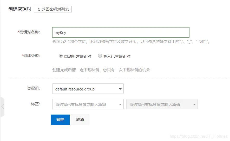Viewport: 230px width, 141px height.
Task: Open the tag value combo box
Action: click(x=162, y=104)
